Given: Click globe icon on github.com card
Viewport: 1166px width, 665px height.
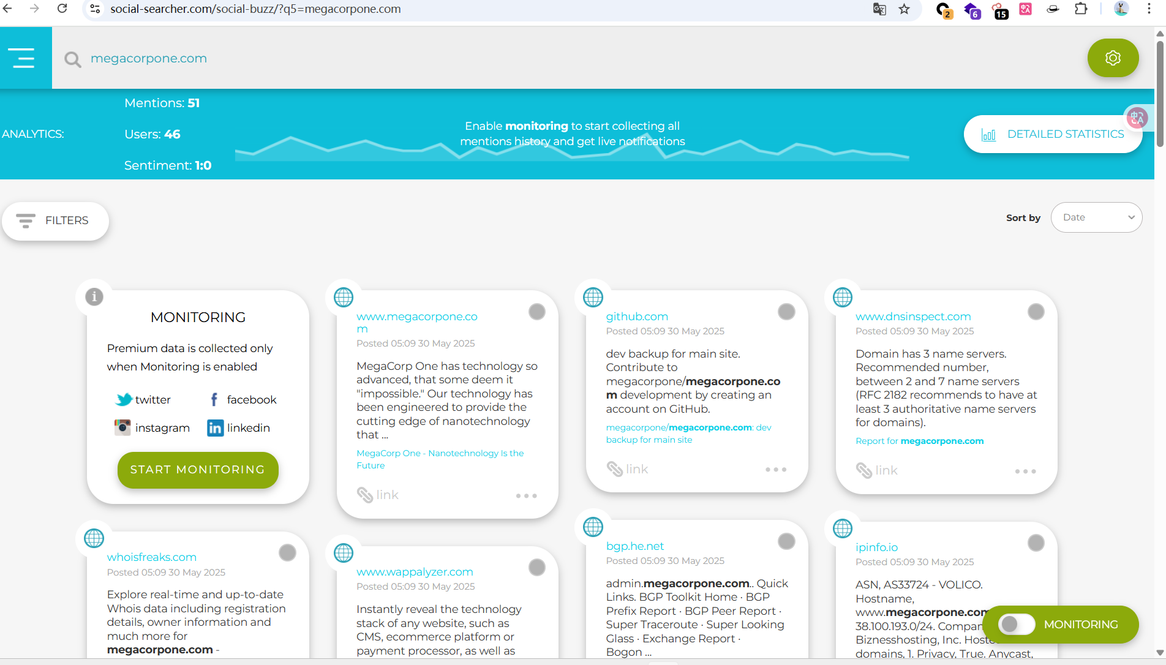Looking at the screenshot, I should tap(593, 298).
